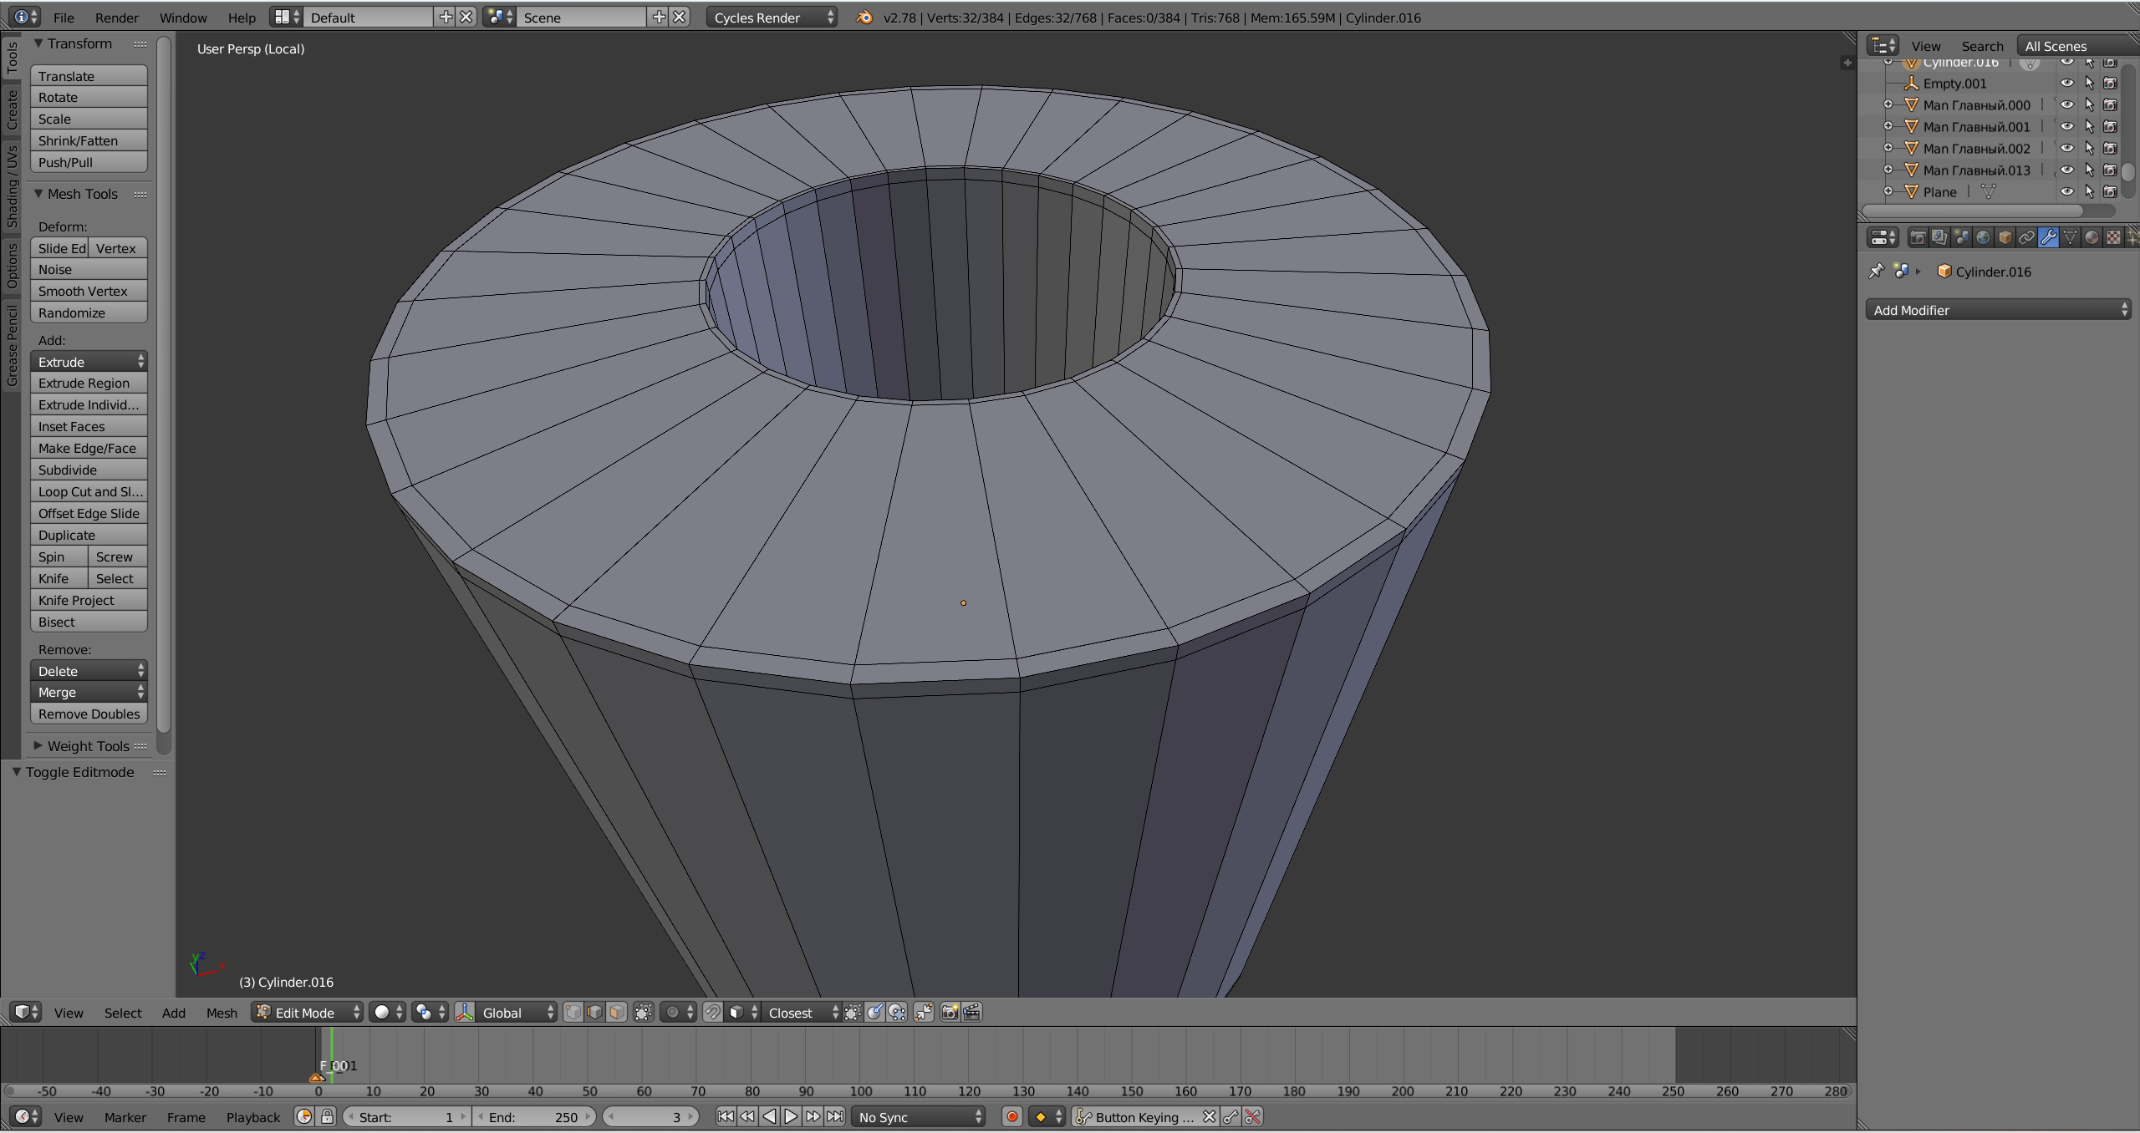Switch to the Shading / UVs tab

pos(12,185)
